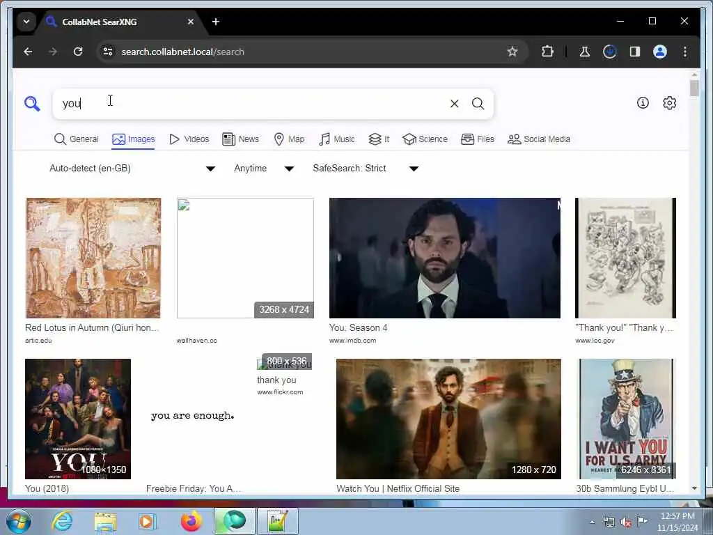Clear the search query with X
This screenshot has height=535, width=713.
coord(454,104)
